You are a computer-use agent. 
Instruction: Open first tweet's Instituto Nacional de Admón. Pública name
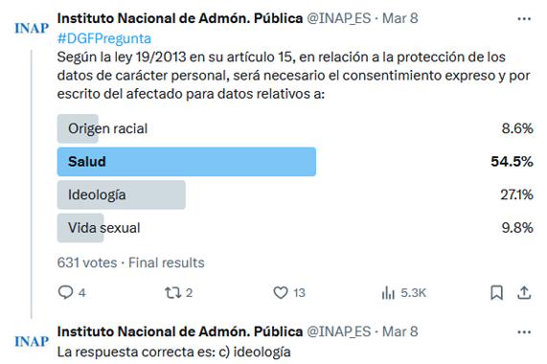(x=180, y=18)
